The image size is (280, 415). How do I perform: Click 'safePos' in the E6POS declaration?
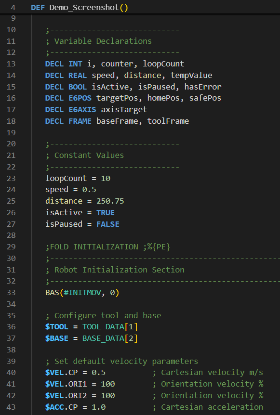pos(205,98)
